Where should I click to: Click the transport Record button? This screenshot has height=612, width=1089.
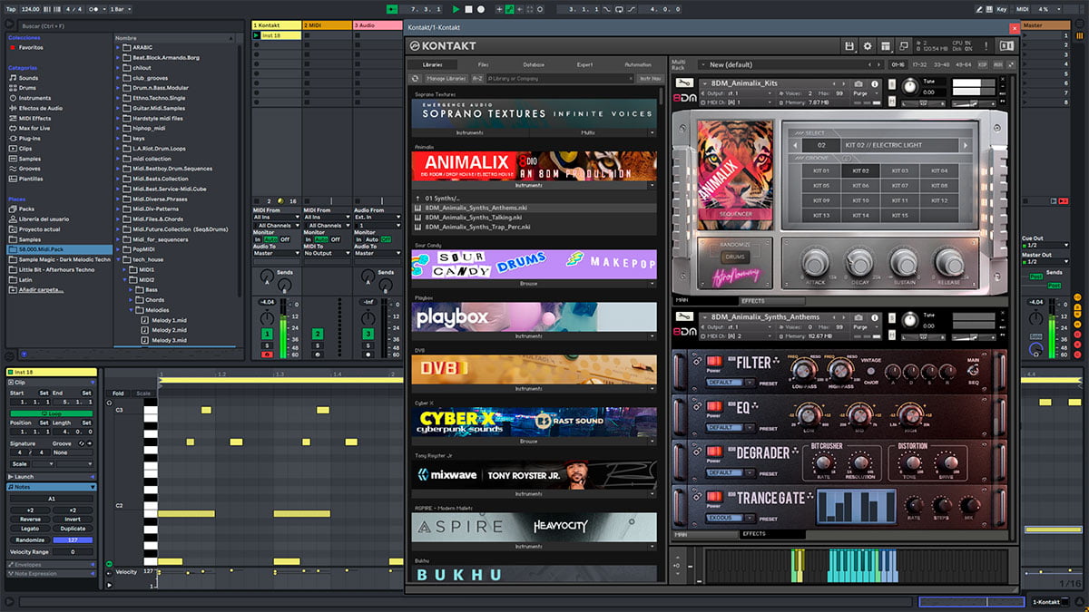[x=480, y=9]
